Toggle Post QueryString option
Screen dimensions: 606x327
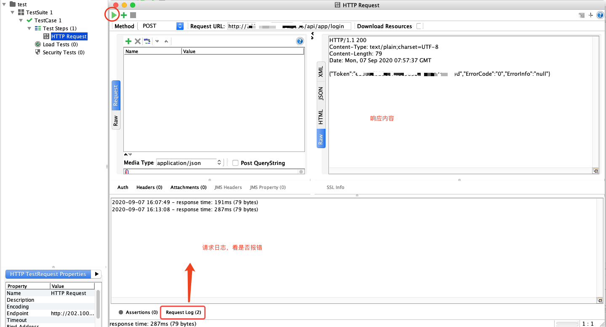pyautogui.click(x=235, y=162)
